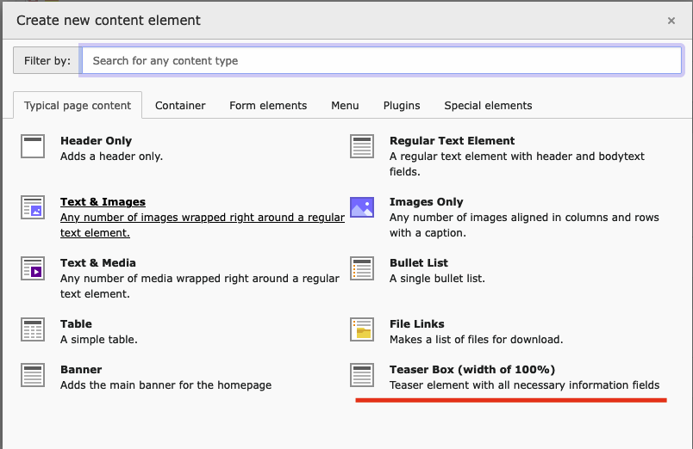Pick the Teaser Box icon
Screen dimensions: 693x449
(362, 375)
